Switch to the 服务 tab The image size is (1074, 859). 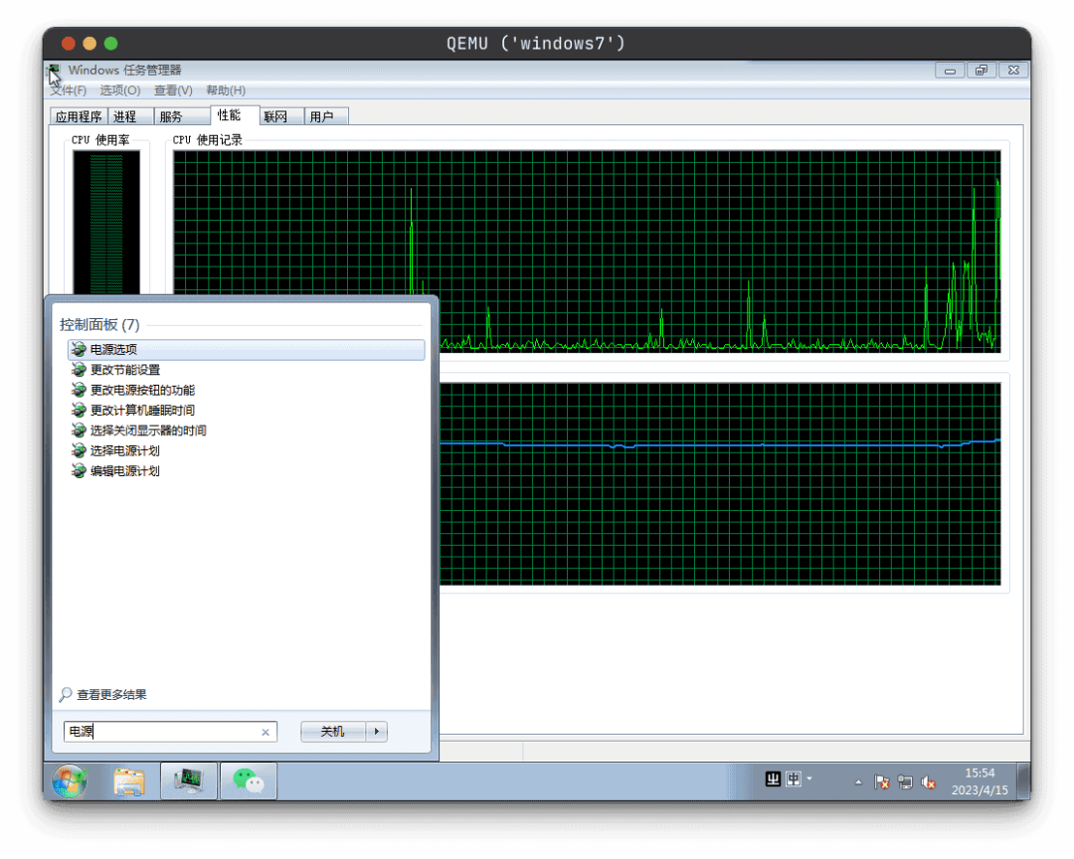point(182,116)
